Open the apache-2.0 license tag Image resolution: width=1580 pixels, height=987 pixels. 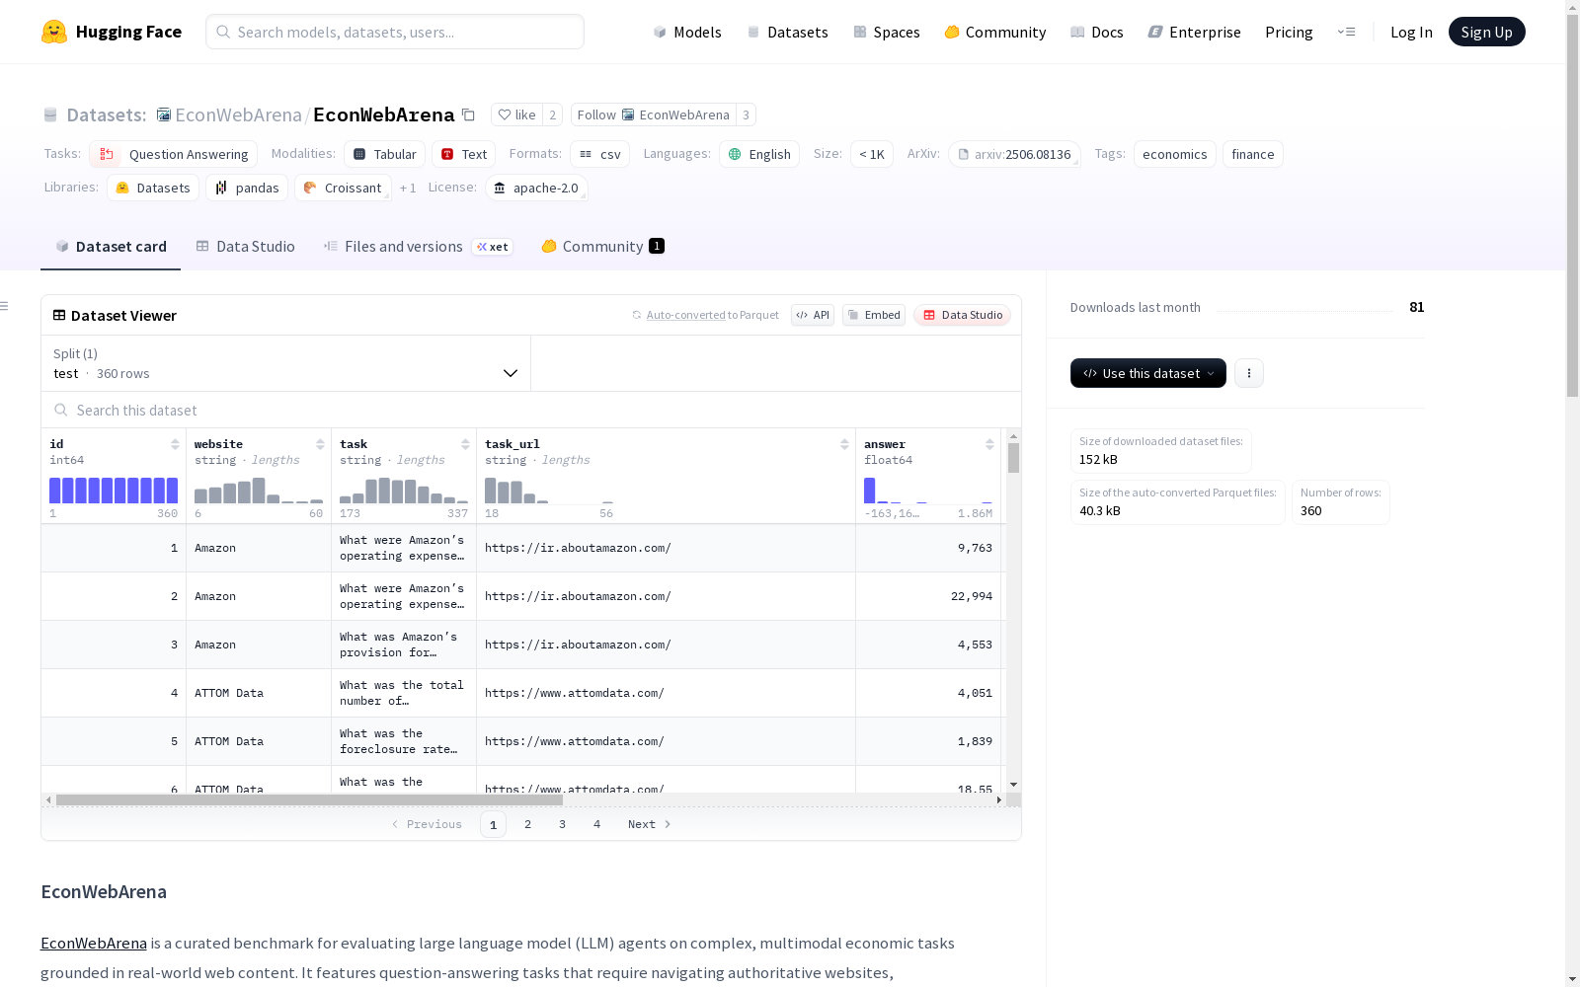[536, 188]
